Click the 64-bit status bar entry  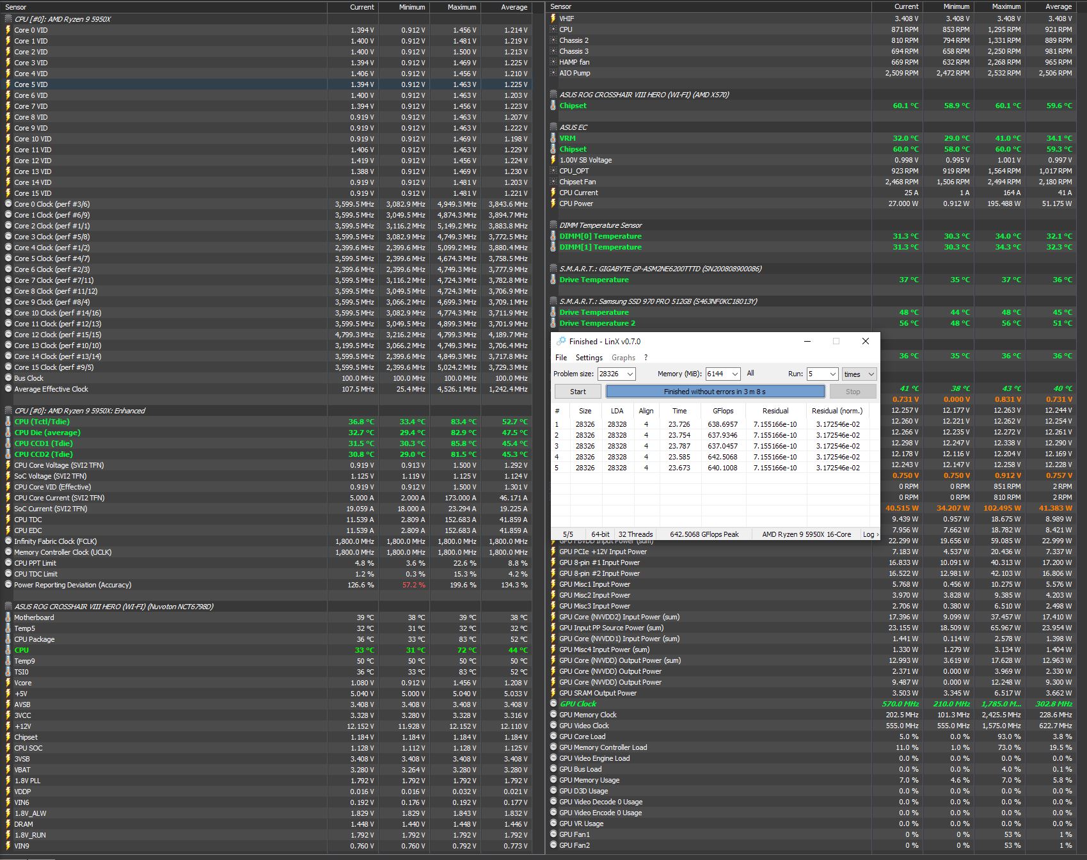(x=600, y=534)
